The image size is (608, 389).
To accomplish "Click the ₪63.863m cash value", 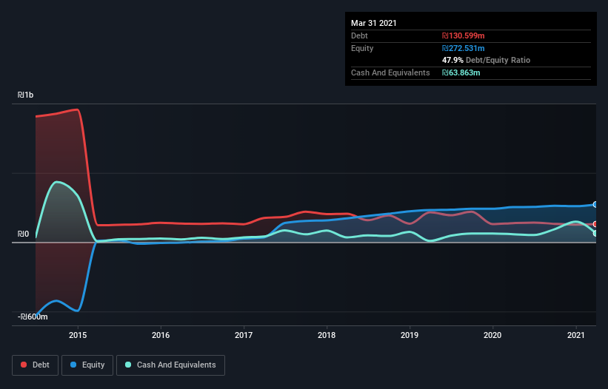I will [461, 72].
